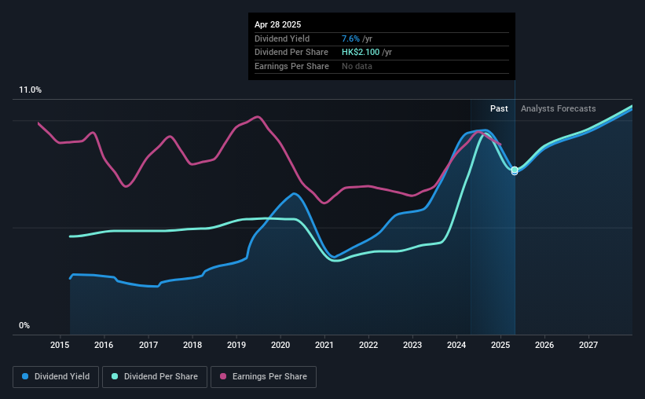Click the 0% y-axis label
The width and height of the screenshot is (645, 399).
click(x=24, y=325)
